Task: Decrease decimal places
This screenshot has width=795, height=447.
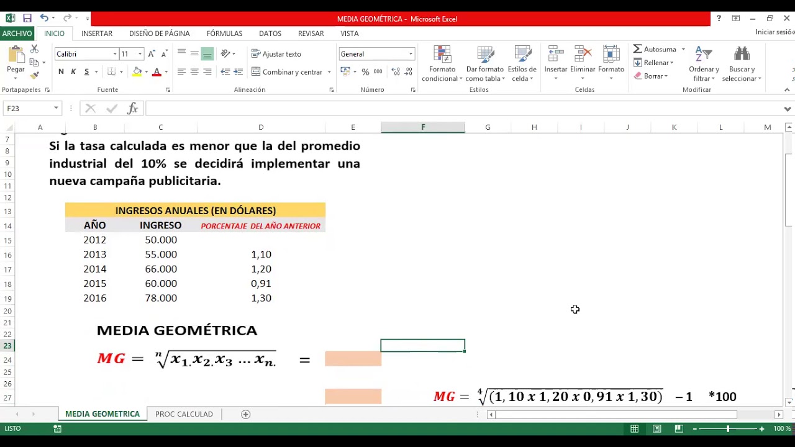Action: click(x=409, y=72)
